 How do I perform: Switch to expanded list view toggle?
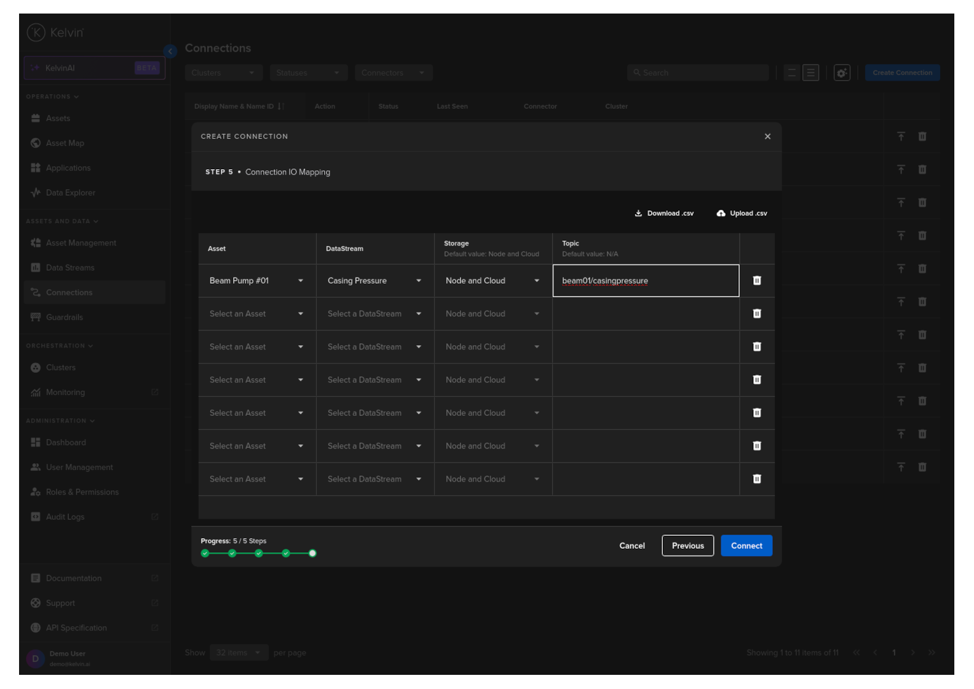(810, 73)
